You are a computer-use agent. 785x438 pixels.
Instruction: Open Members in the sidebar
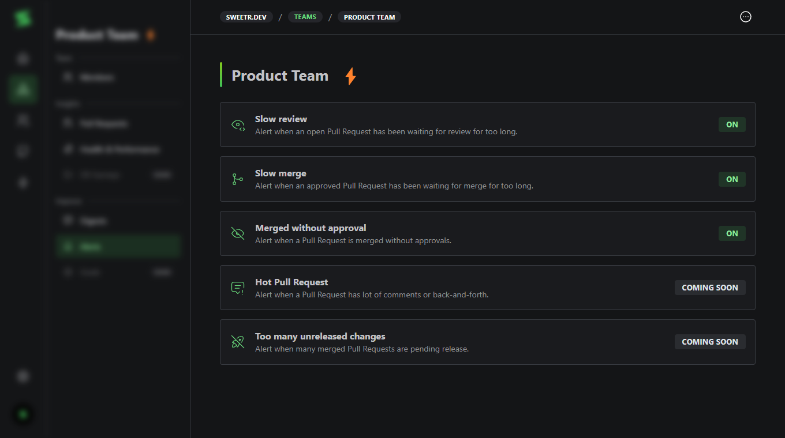96,77
